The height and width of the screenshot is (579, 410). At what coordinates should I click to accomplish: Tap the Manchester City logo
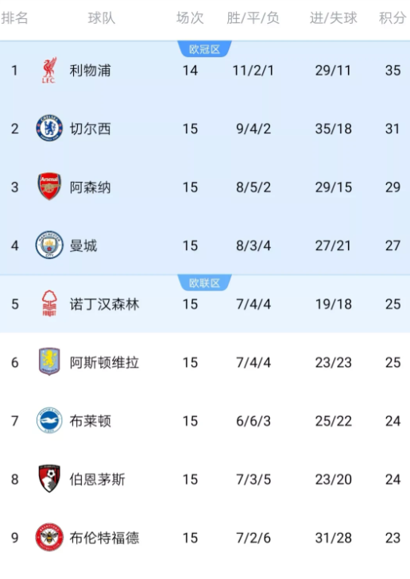49,245
